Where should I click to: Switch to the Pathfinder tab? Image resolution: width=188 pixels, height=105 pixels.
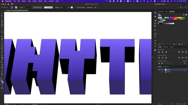click(166, 47)
